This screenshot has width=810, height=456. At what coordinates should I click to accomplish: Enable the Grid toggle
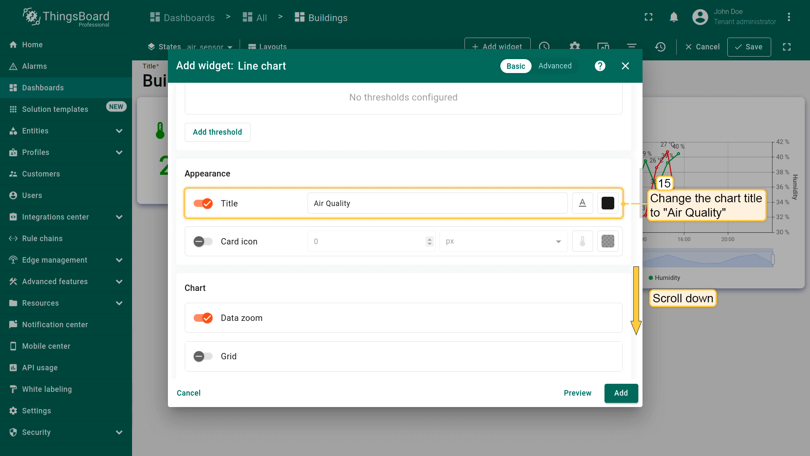click(203, 356)
